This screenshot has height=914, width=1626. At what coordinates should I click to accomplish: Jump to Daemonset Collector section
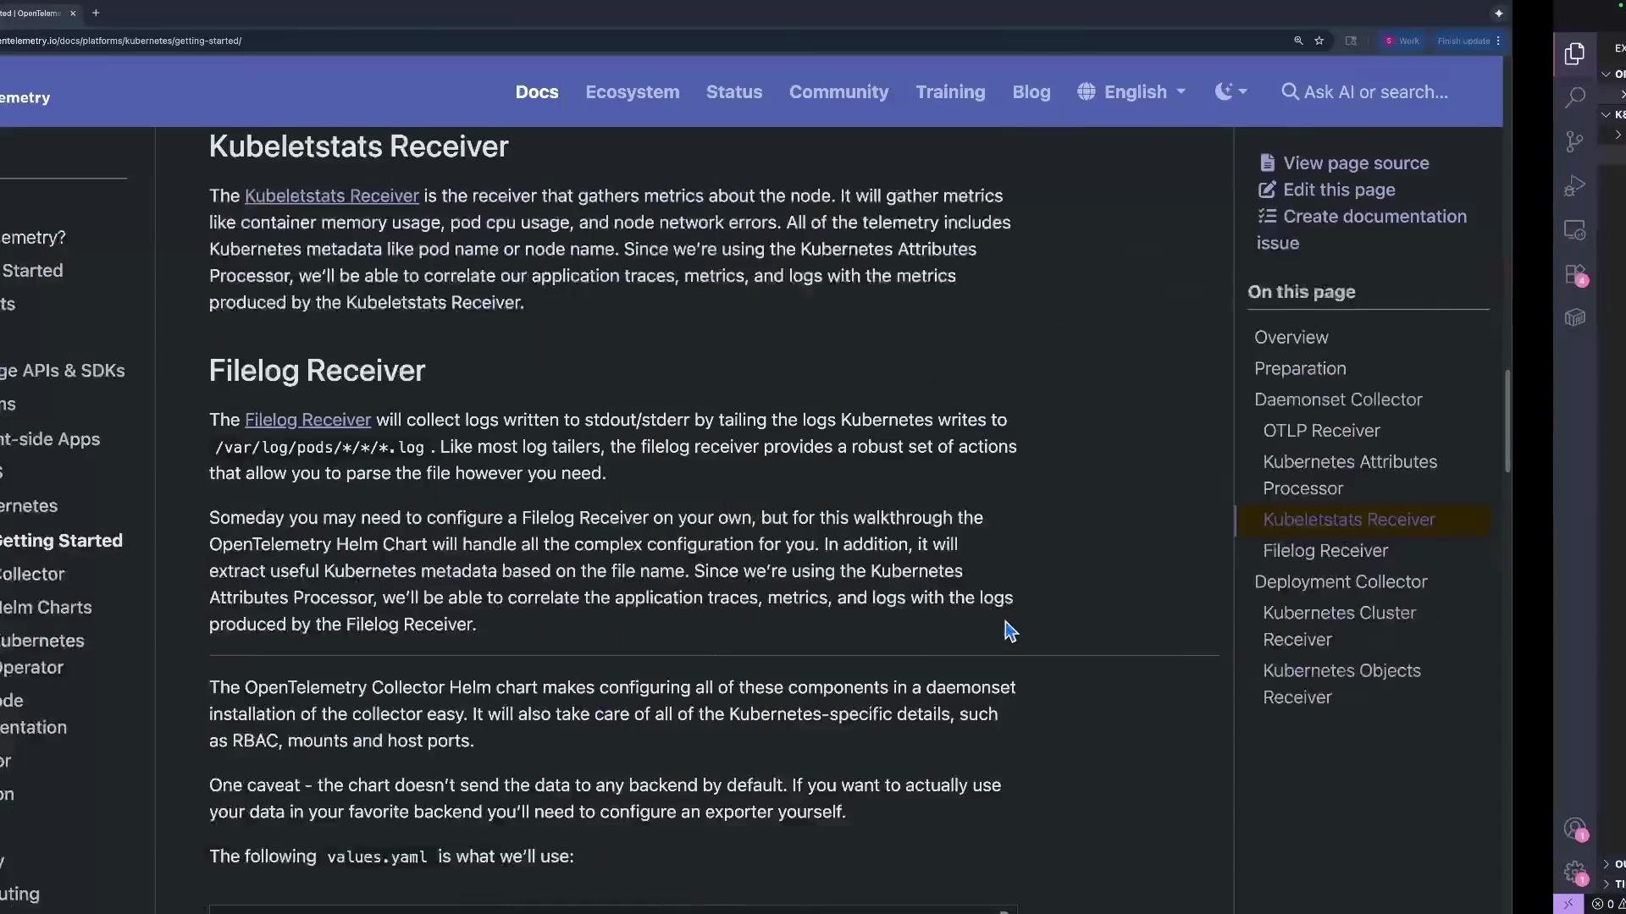(1338, 399)
